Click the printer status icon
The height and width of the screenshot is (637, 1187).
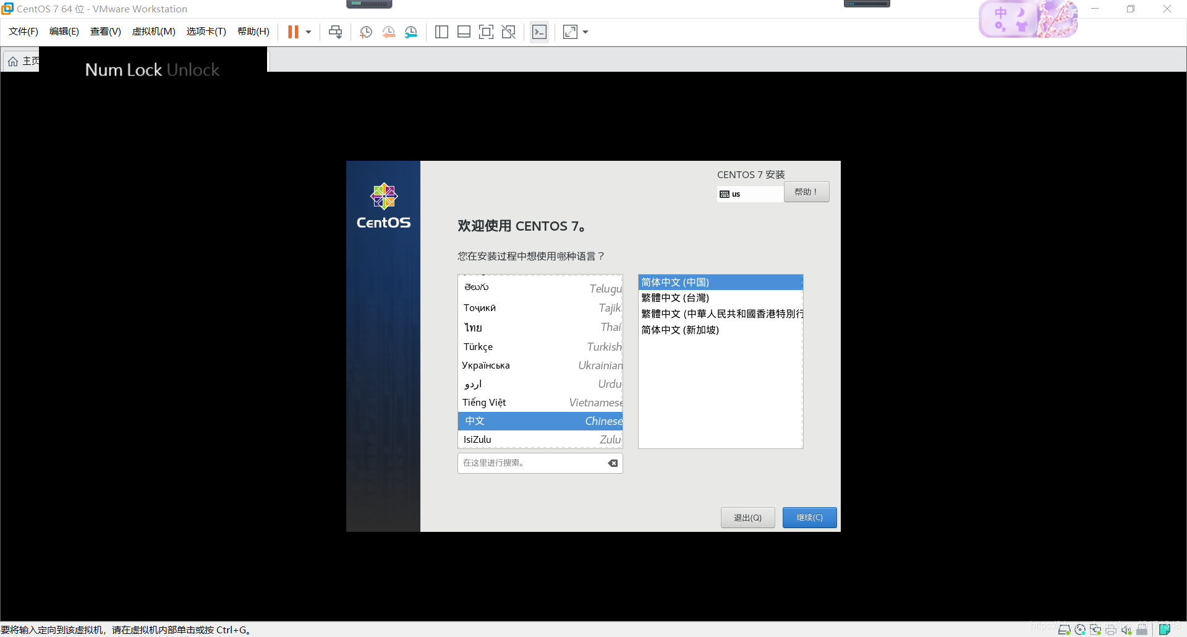tap(1111, 630)
